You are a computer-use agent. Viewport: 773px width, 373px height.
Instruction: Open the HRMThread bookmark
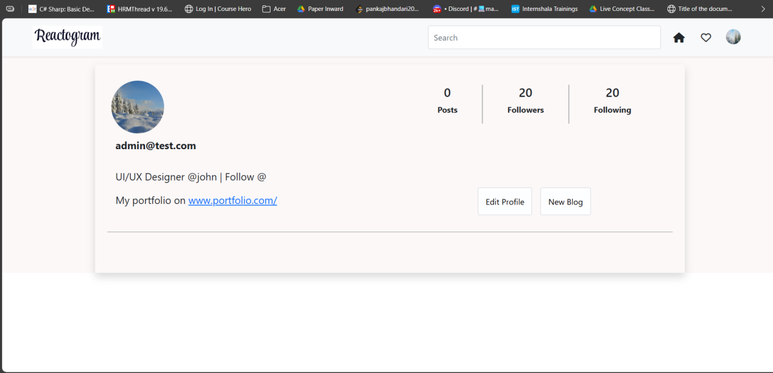click(x=140, y=9)
